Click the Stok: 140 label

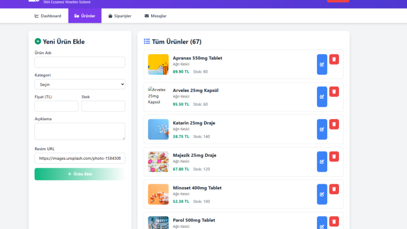201,137
